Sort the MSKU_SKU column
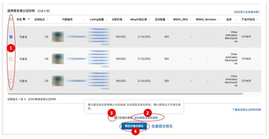 point(190,19)
